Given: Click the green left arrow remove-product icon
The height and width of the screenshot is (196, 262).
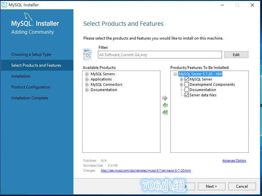Looking at the screenshot, I should click(165, 105).
